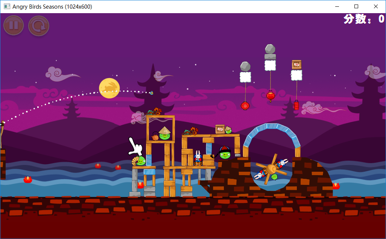Maximize the Angry Birds Seasons window

coord(356,6)
